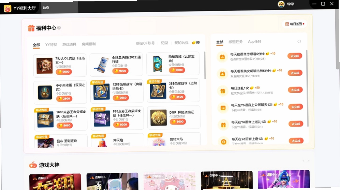Show next 游戏大神 cards with right arrow
This screenshot has height=190, width=340.
pos(308,161)
